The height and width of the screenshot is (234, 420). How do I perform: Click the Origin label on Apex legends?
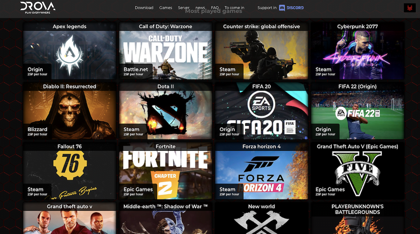(x=35, y=69)
